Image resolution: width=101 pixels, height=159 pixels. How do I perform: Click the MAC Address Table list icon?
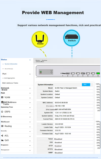pos(2,102)
